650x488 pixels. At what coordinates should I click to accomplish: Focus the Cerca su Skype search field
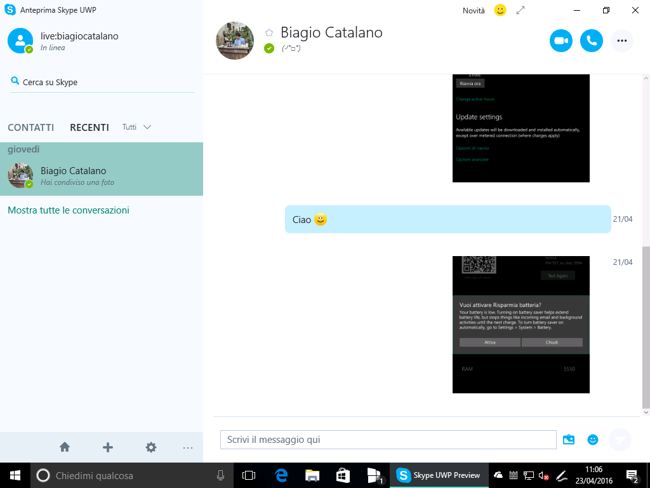coord(102,82)
